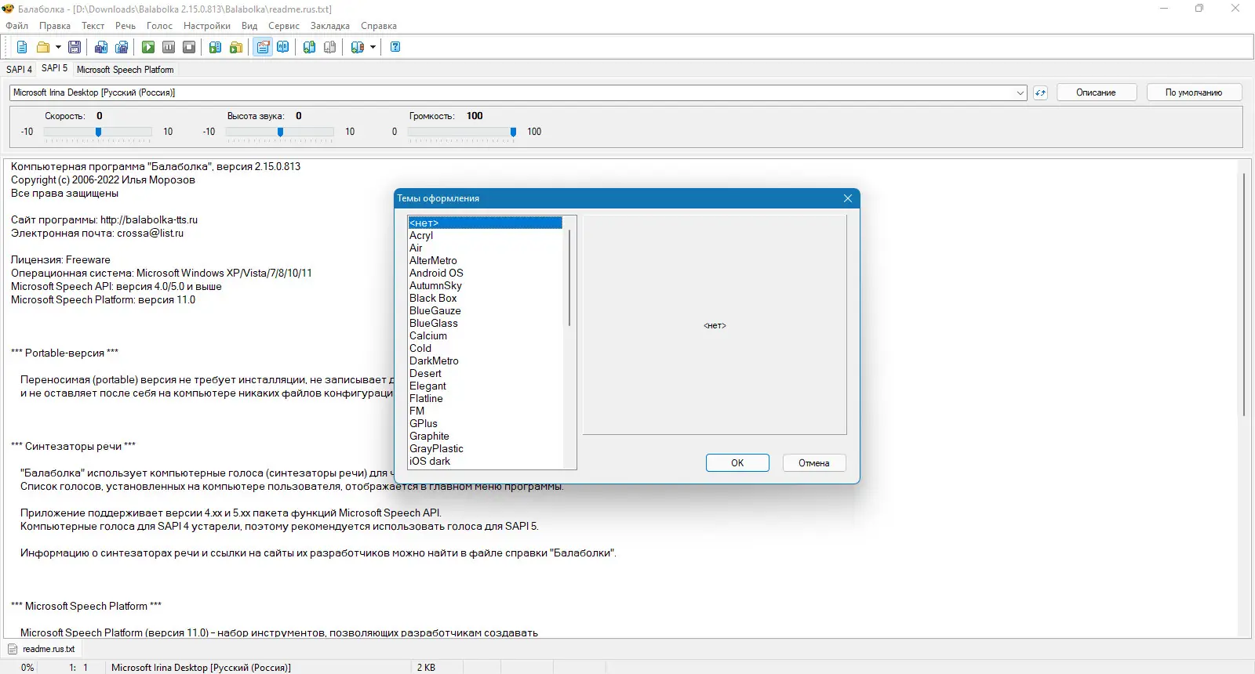1255x674 pixels.
Task: Pause speech with the pause icon
Action: pos(169,47)
